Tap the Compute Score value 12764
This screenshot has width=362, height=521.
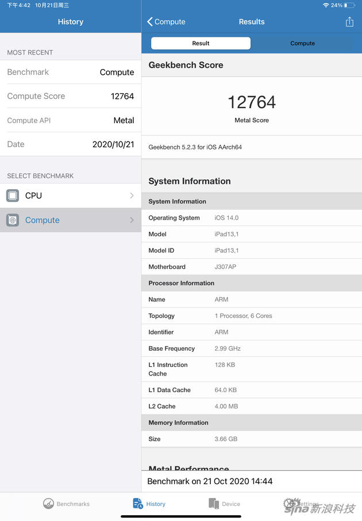[x=122, y=96]
